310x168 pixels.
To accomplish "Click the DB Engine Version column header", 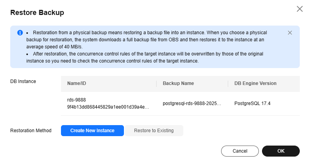I will [x=255, y=83].
